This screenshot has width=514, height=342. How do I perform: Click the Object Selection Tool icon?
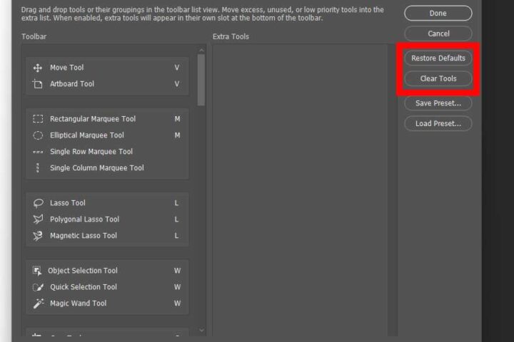[x=37, y=271]
